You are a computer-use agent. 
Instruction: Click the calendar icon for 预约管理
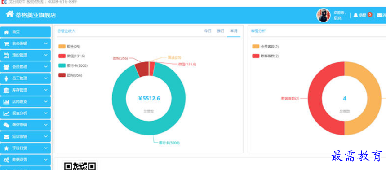click(x=6, y=55)
